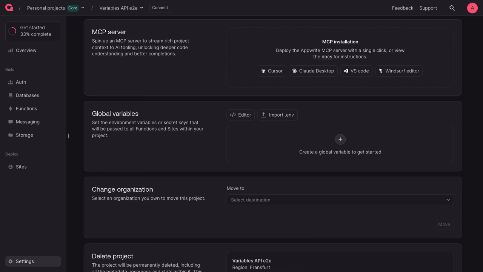Open the user avatar "A" menu
Image resolution: width=483 pixels, height=272 pixels.
pyautogui.click(x=472, y=8)
